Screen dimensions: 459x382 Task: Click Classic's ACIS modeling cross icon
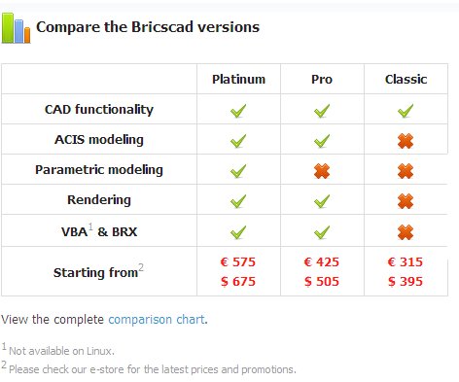(406, 141)
